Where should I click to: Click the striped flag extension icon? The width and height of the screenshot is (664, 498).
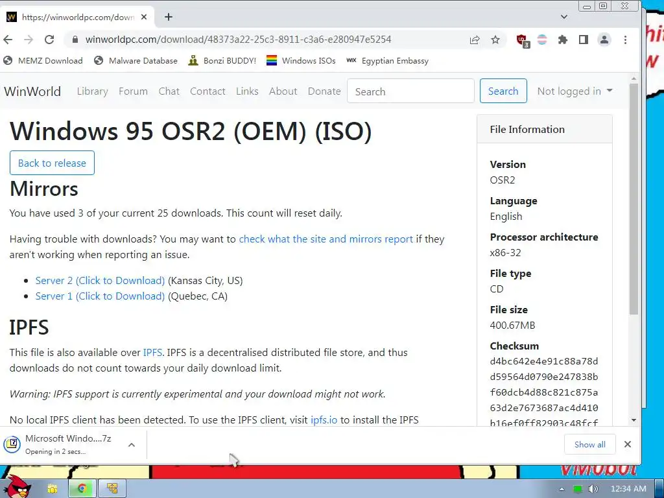point(542,40)
